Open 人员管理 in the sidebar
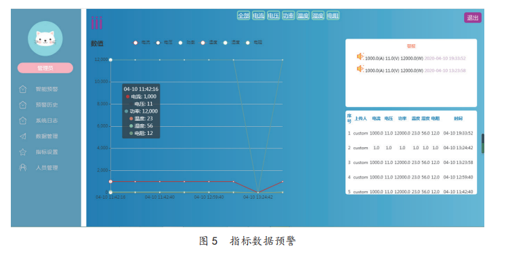Viewport: 506px width, 253px height. coord(47,168)
